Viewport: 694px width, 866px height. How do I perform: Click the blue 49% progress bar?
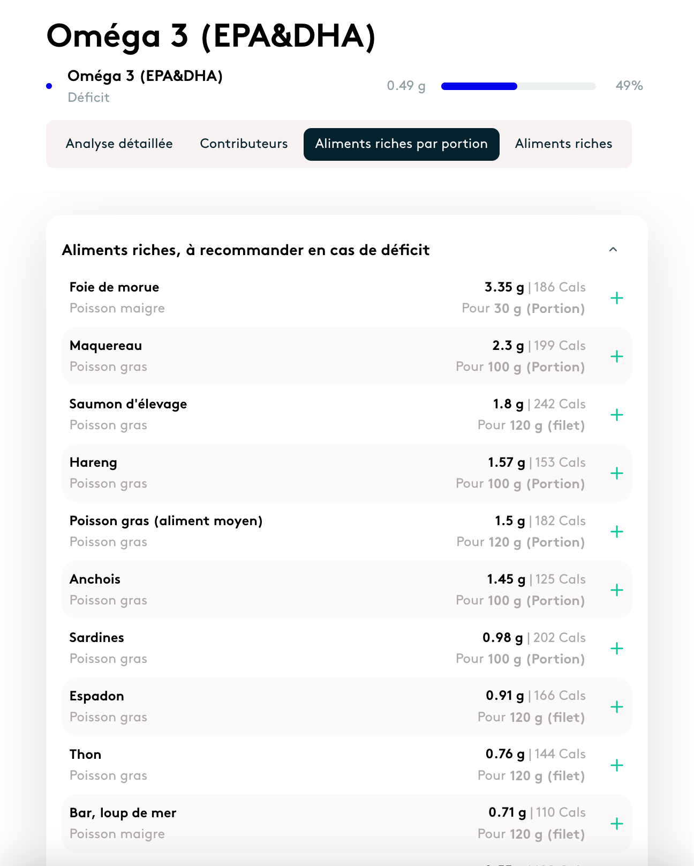(x=478, y=86)
